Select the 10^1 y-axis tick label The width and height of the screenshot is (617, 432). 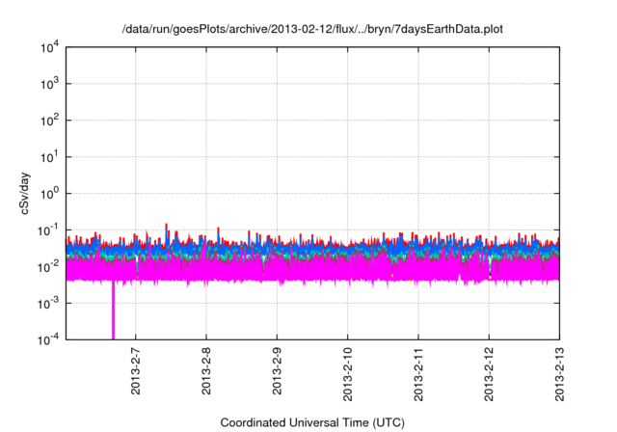pyautogui.click(x=49, y=157)
